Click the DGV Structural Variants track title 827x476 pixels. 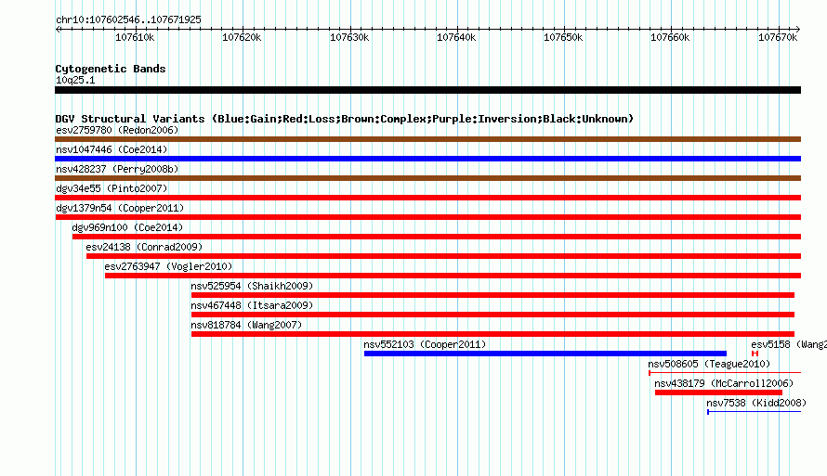(344, 119)
